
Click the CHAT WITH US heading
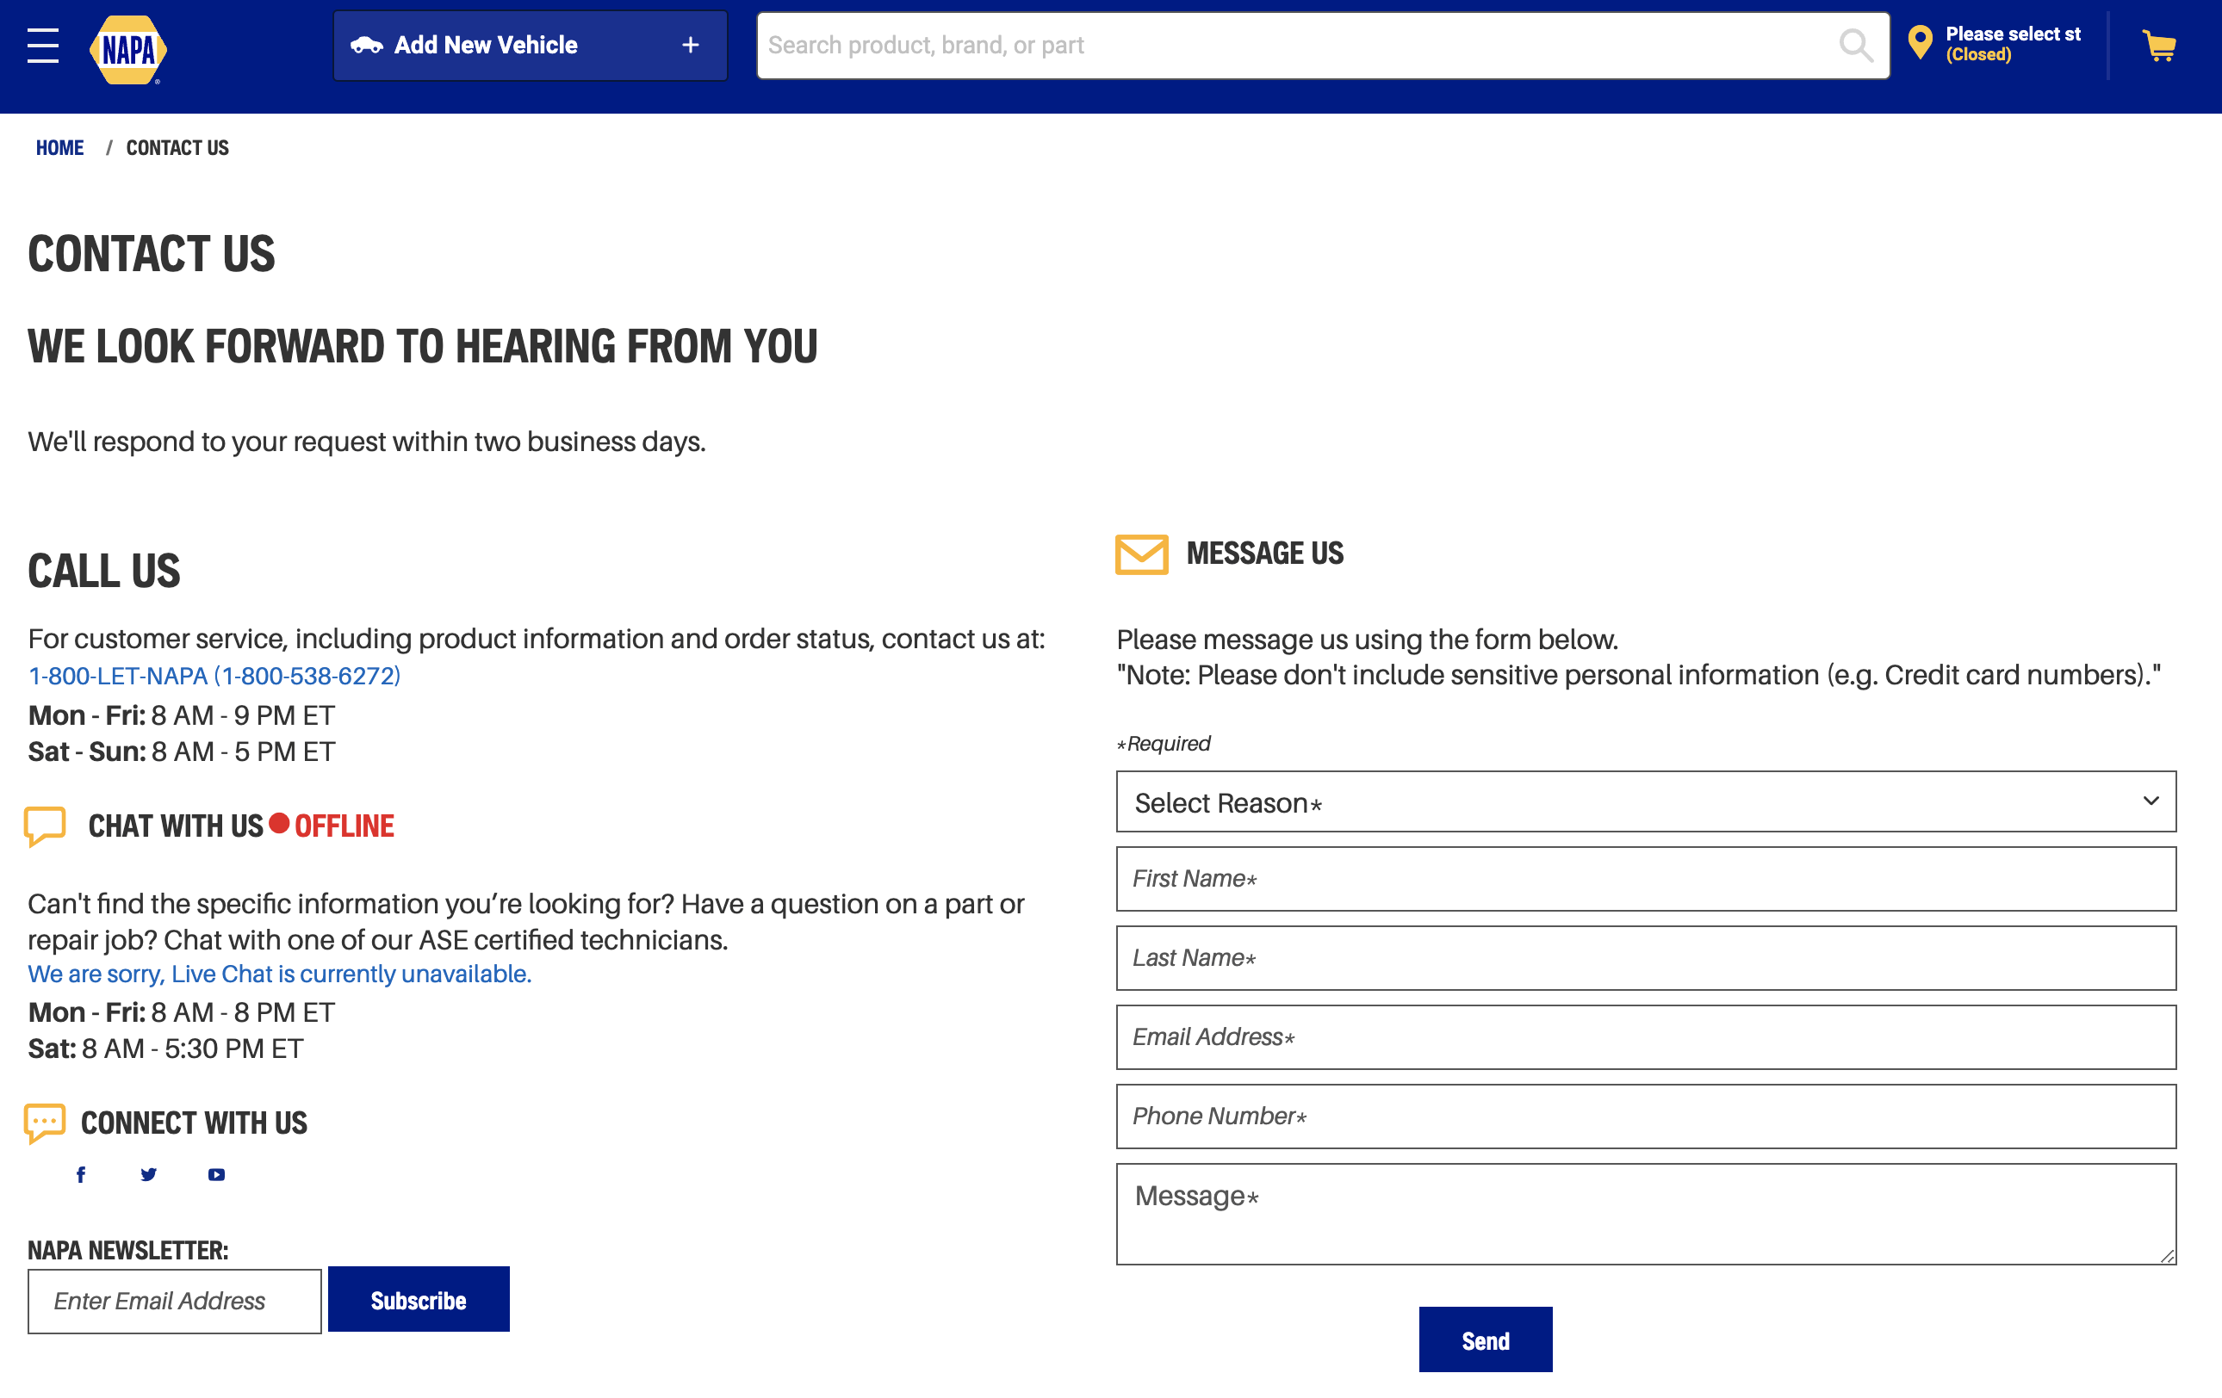click(176, 826)
